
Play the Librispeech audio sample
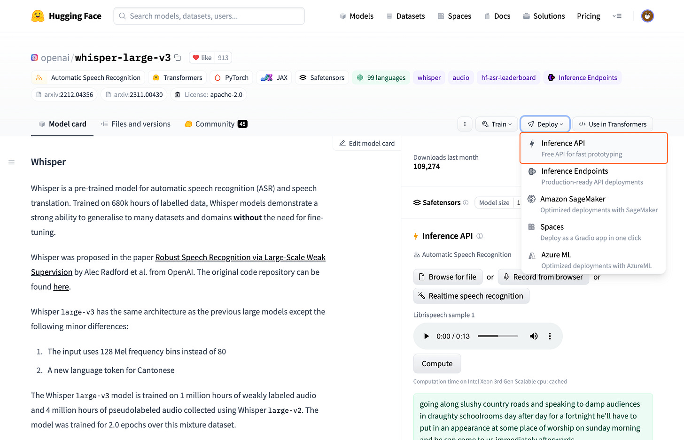point(427,336)
